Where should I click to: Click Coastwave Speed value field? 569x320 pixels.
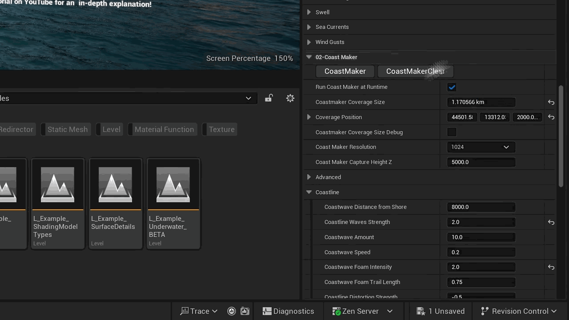click(481, 252)
